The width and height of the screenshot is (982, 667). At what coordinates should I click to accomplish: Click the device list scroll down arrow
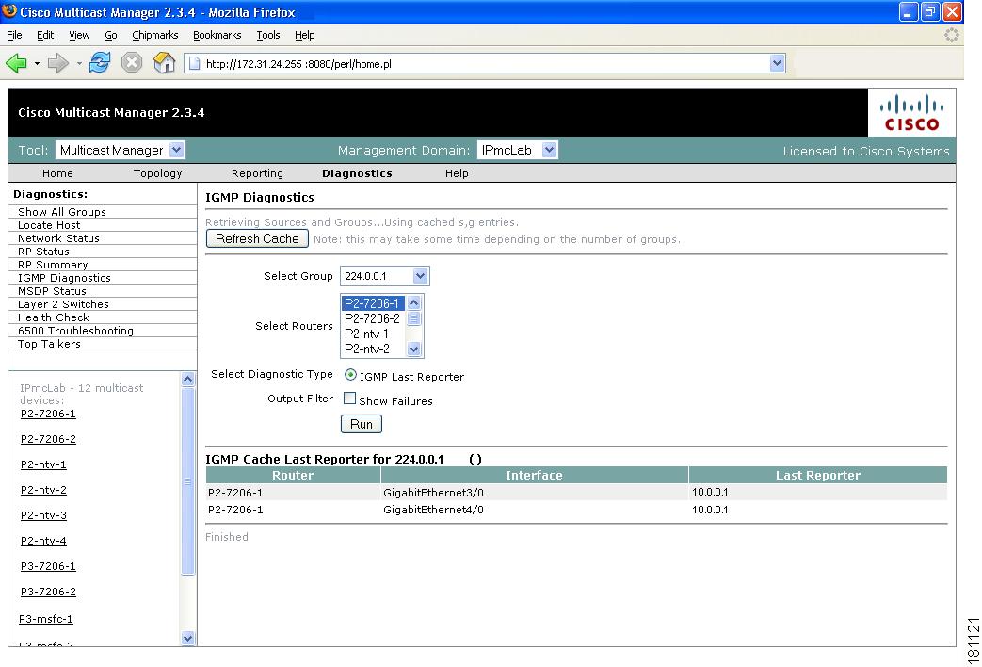click(x=188, y=638)
